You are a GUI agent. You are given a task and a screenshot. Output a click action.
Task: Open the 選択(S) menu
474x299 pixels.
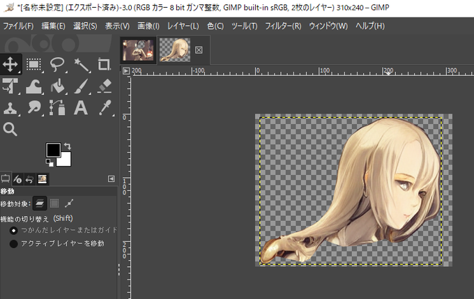(85, 26)
